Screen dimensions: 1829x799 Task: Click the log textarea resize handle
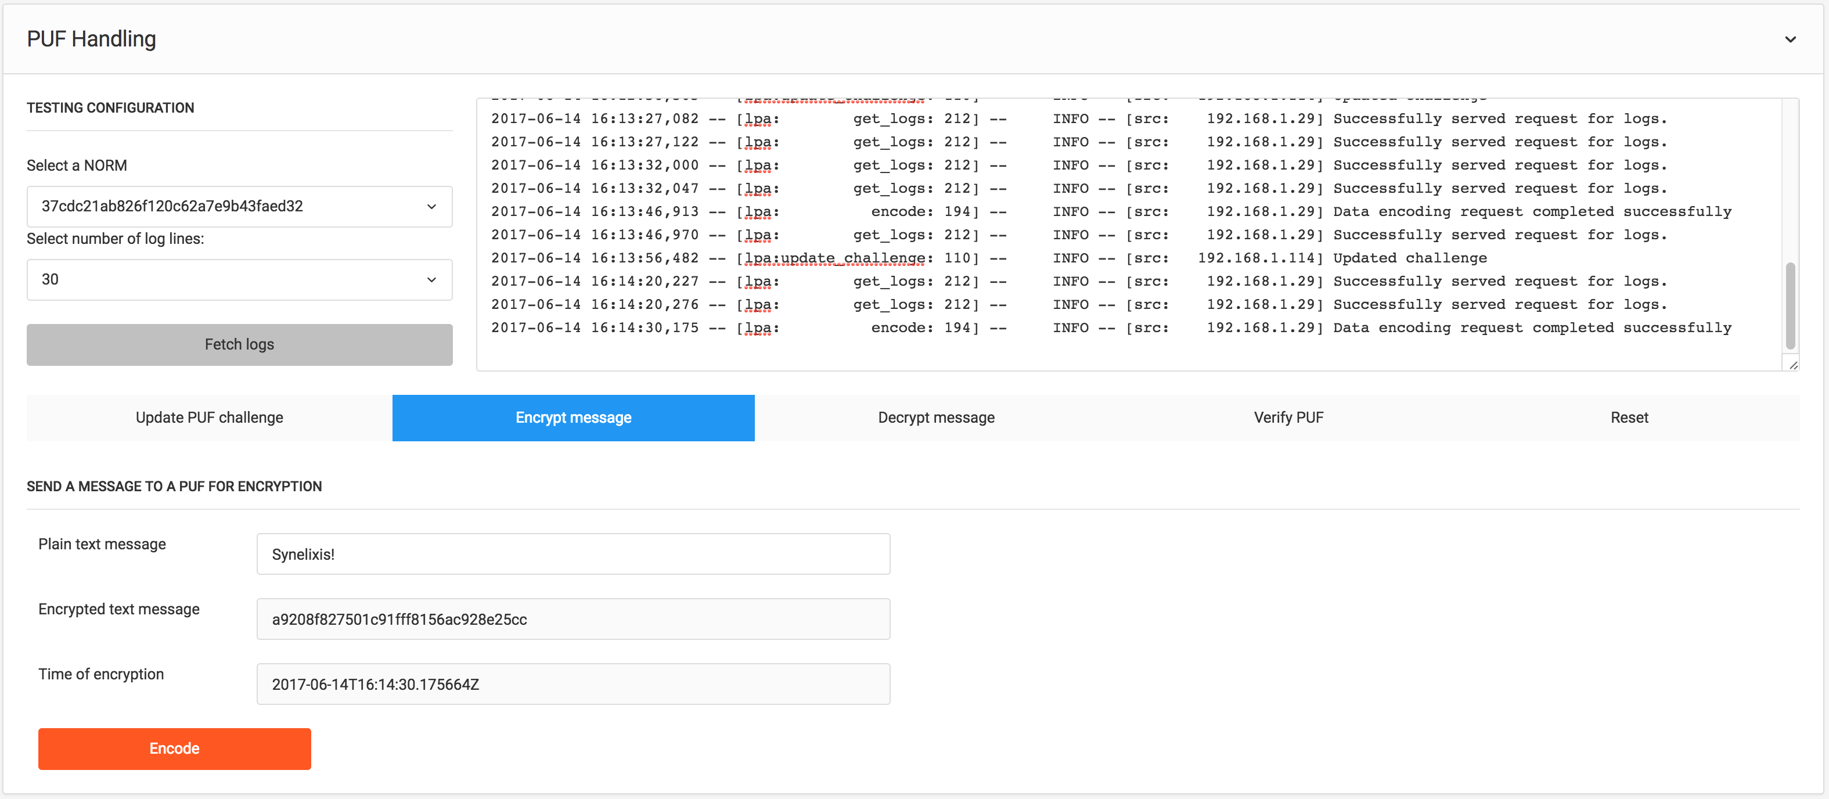[1794, 365]
